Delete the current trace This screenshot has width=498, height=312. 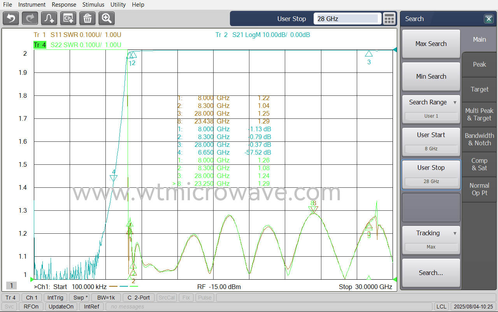pyautogui.click(x=87, y=18)
